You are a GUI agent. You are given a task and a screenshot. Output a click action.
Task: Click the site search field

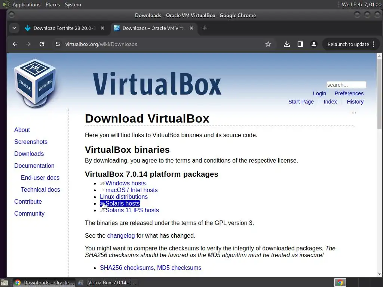[346, 85]
